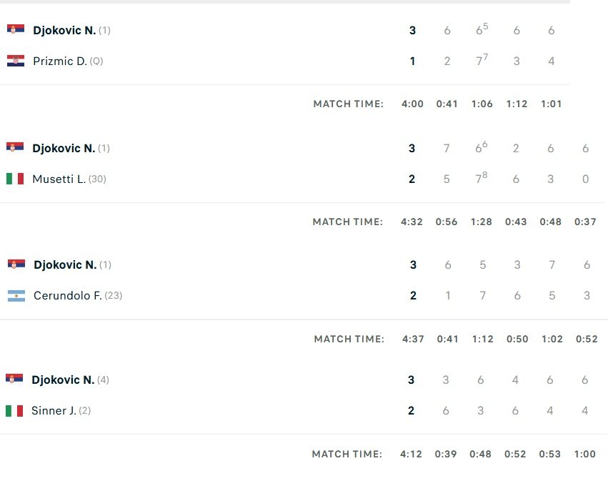
Task: Click the 4:37 total match time
Action: click(413, 339)
